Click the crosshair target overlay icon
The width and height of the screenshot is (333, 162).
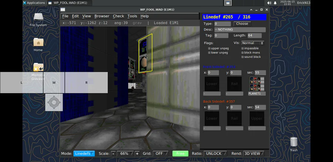coord(54,102)
